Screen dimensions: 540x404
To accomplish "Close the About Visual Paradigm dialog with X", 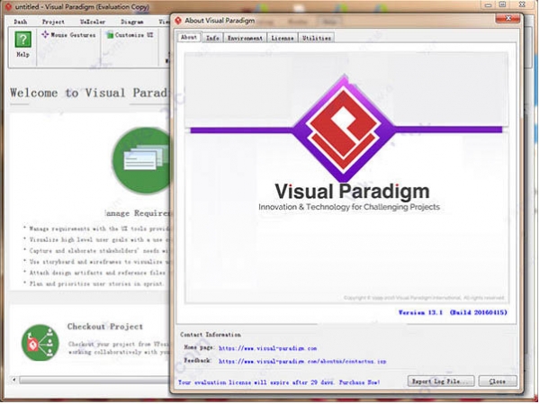I will click(508, 18).
